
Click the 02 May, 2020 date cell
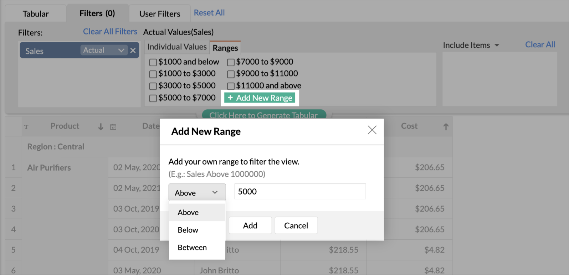point(137,167)
